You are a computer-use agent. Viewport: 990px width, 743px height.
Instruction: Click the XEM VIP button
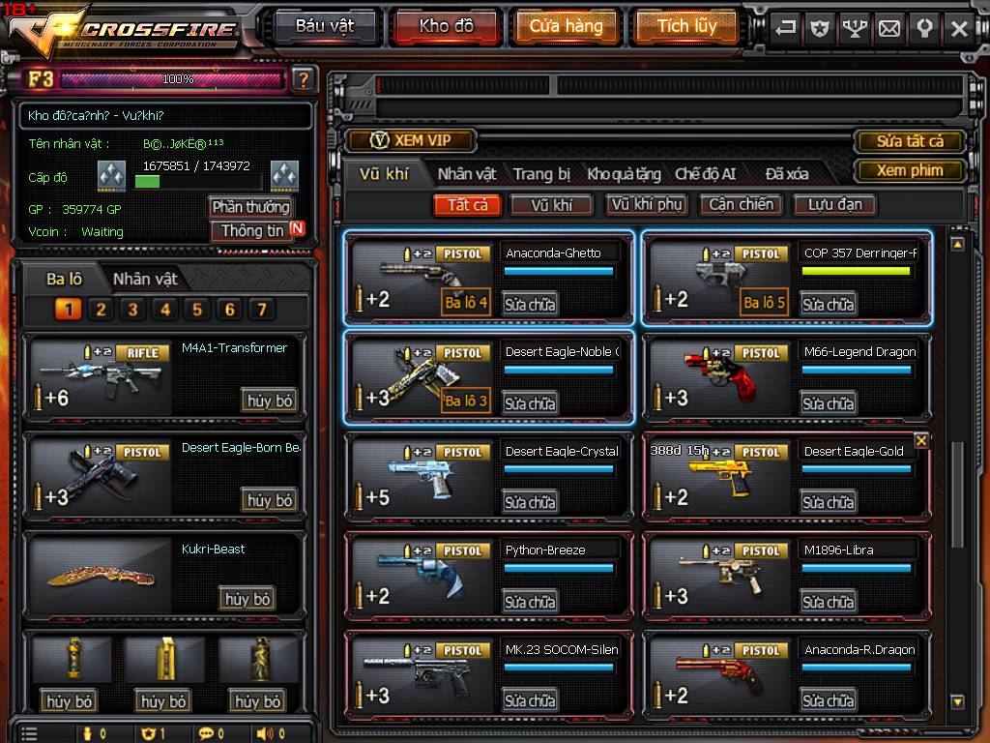click(x=411, y=140)
